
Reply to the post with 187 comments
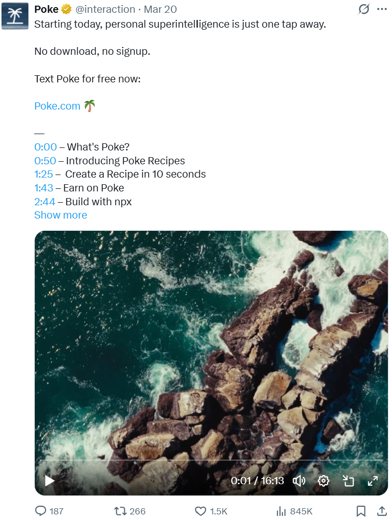coord(49,511)
